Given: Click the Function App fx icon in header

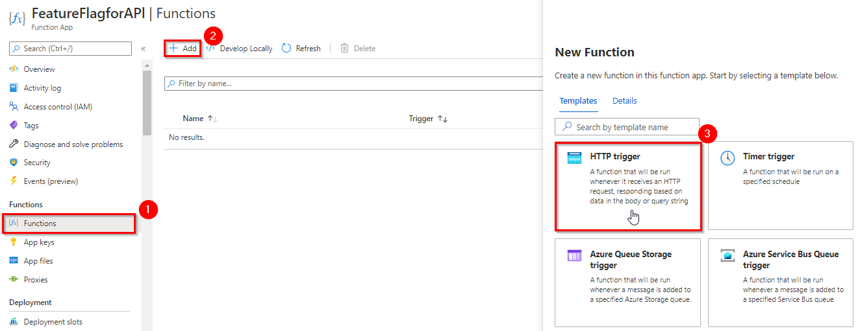Looking at the screenshot, I should (x=17, y=18).
